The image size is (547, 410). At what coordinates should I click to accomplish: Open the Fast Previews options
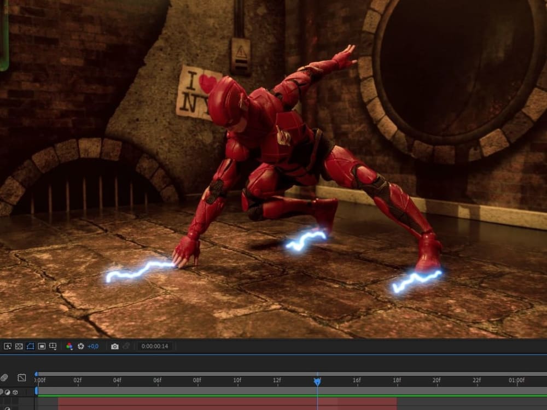[8, 346]
